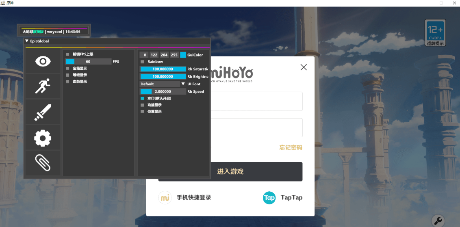Viewport: 460px width, 227px height.
Task: Collapse the EpicGlobal window triangle
Action: pyautogui.click(x=27, y=41)
